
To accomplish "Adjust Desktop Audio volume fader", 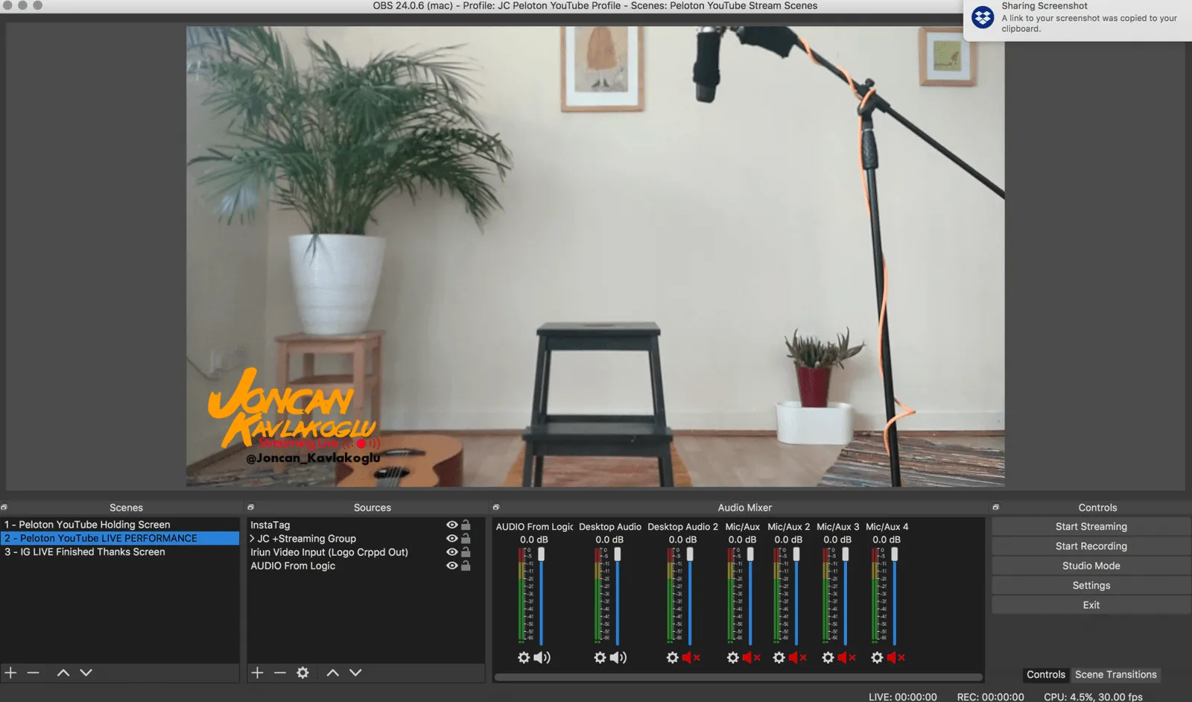I will [617, 554].
